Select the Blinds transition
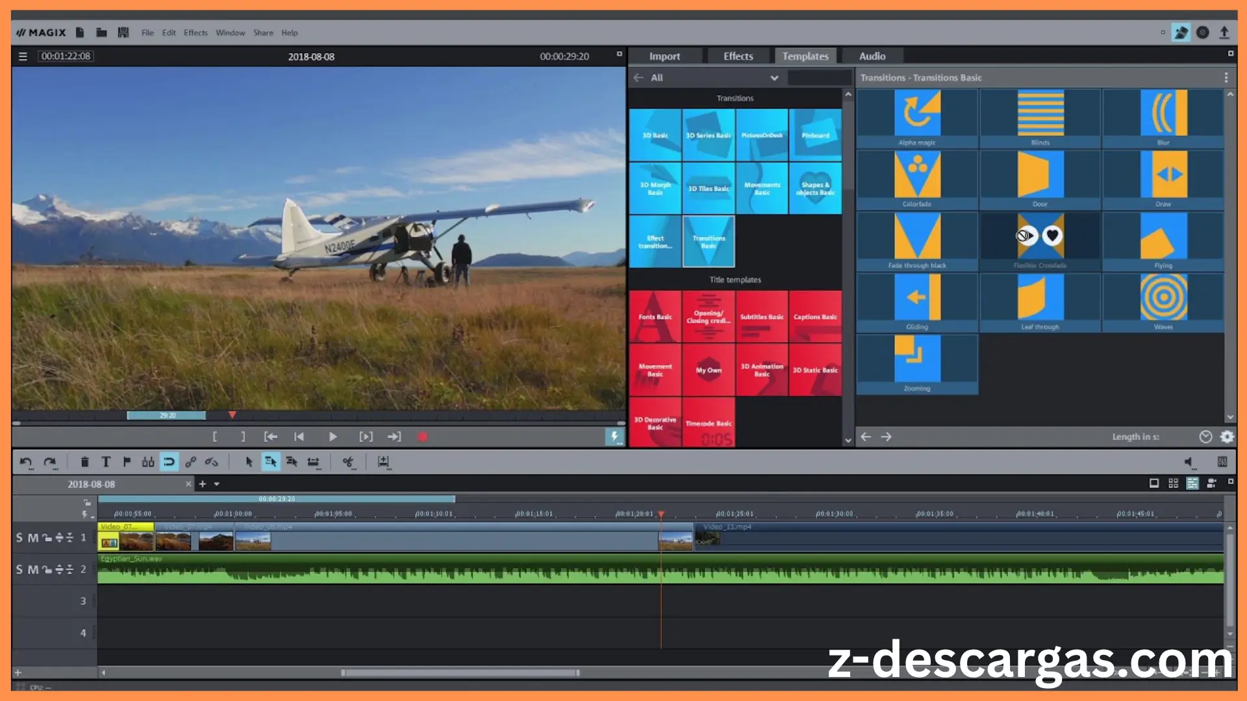This screenshot has width=1247, height=701. [x=1040, y=119]
